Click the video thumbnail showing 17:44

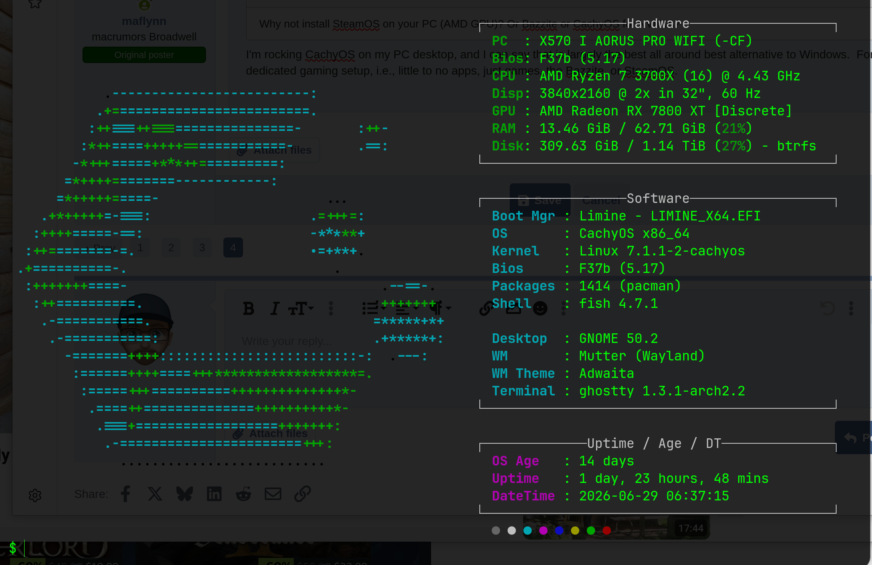616,527
